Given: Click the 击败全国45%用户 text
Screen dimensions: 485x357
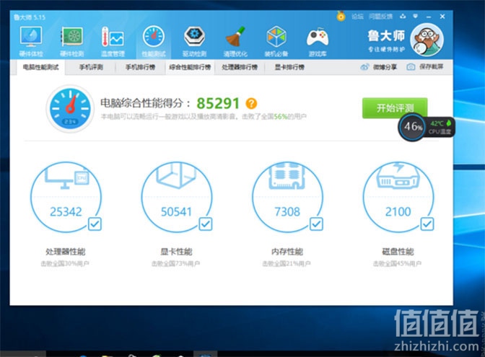Looking at the screenshot, I should click(397, 264).
